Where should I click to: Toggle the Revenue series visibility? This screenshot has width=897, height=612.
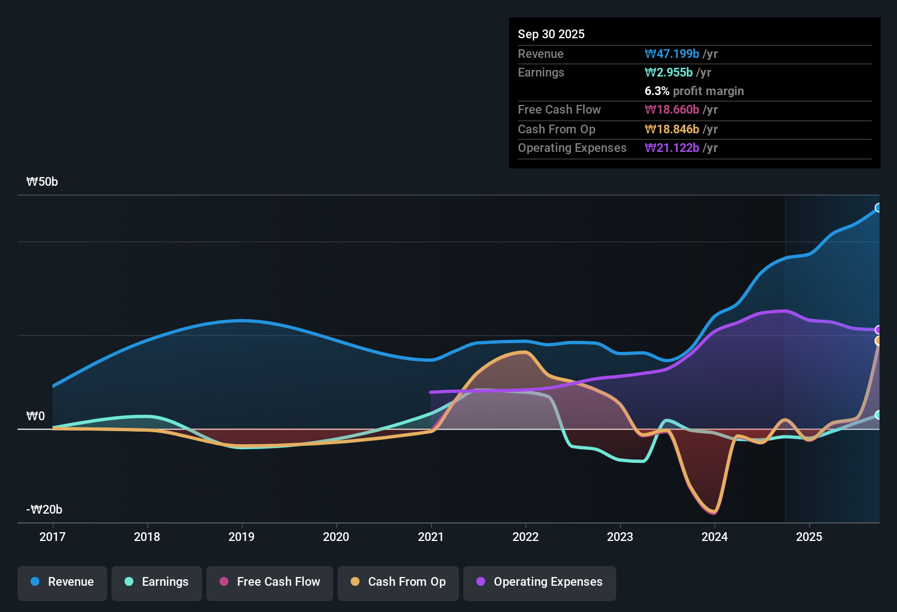[62, 582]
